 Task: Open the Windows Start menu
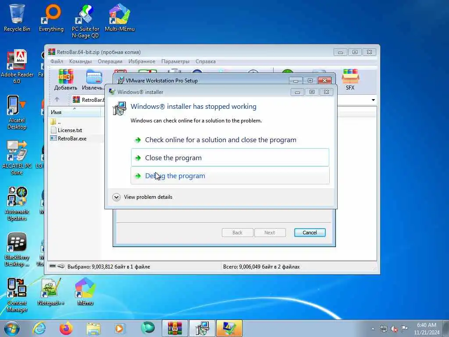point(12,328)
